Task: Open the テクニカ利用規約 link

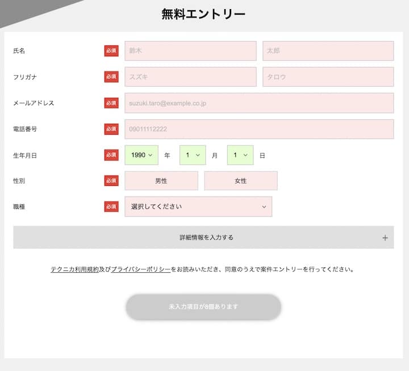Action: tap(74, 269)
